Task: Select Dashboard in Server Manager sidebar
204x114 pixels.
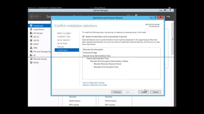Action: (x=39, y=26)
